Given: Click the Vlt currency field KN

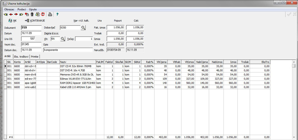Looking at the screenshot, I should click(55, 39).
